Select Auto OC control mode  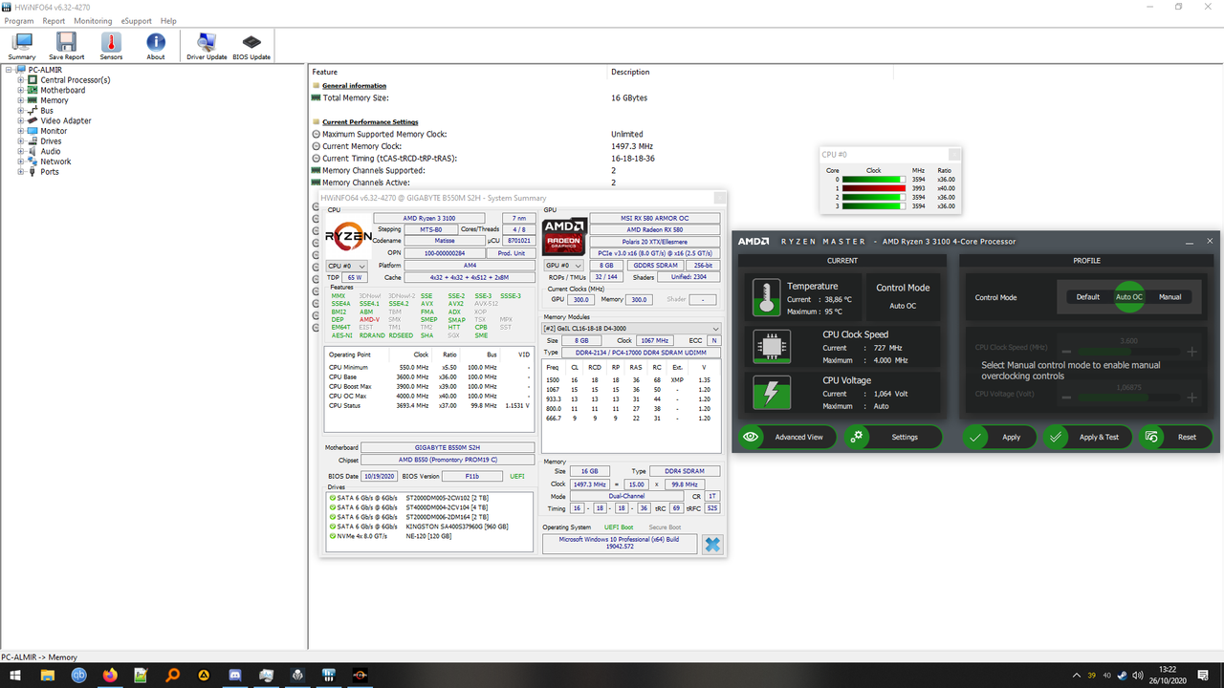(1129, 297)
